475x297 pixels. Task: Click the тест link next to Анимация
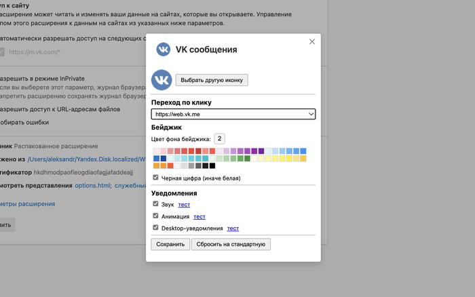[199, 216]
